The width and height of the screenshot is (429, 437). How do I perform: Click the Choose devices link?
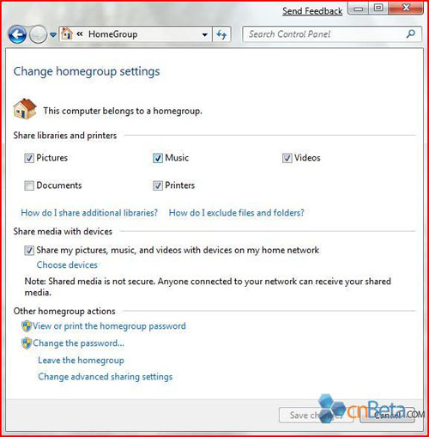(x=67, y=265)
